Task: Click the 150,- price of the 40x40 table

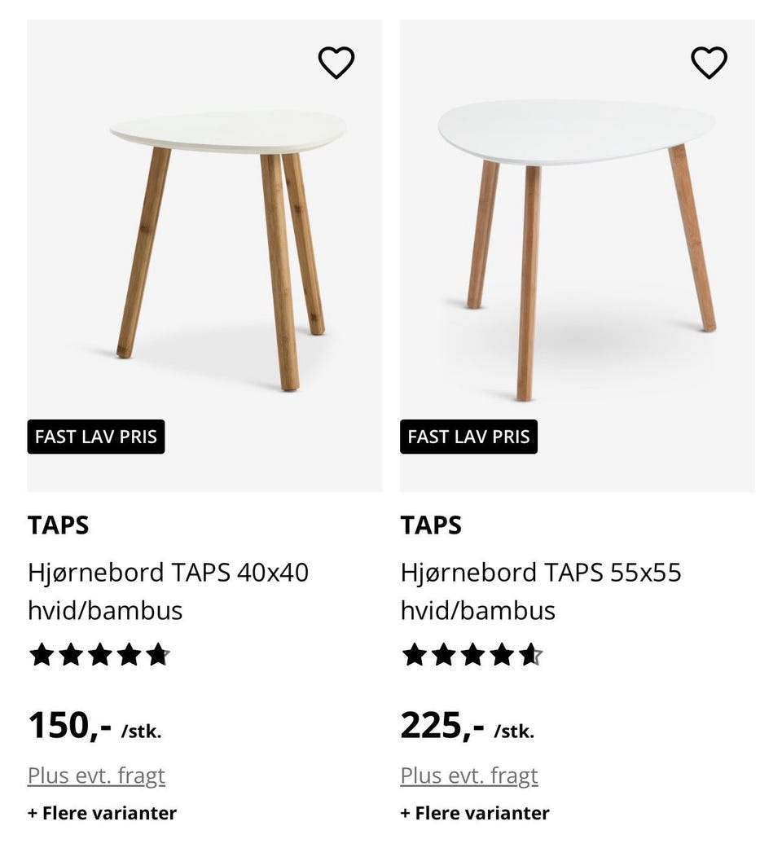Action: (70, 724)
